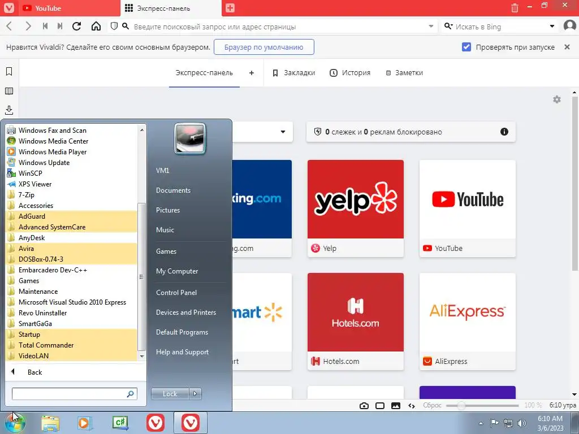Expand the Lock options arrow
This screenshot has height=434, width=579.
pyautogui.click(x=195, y=394)
